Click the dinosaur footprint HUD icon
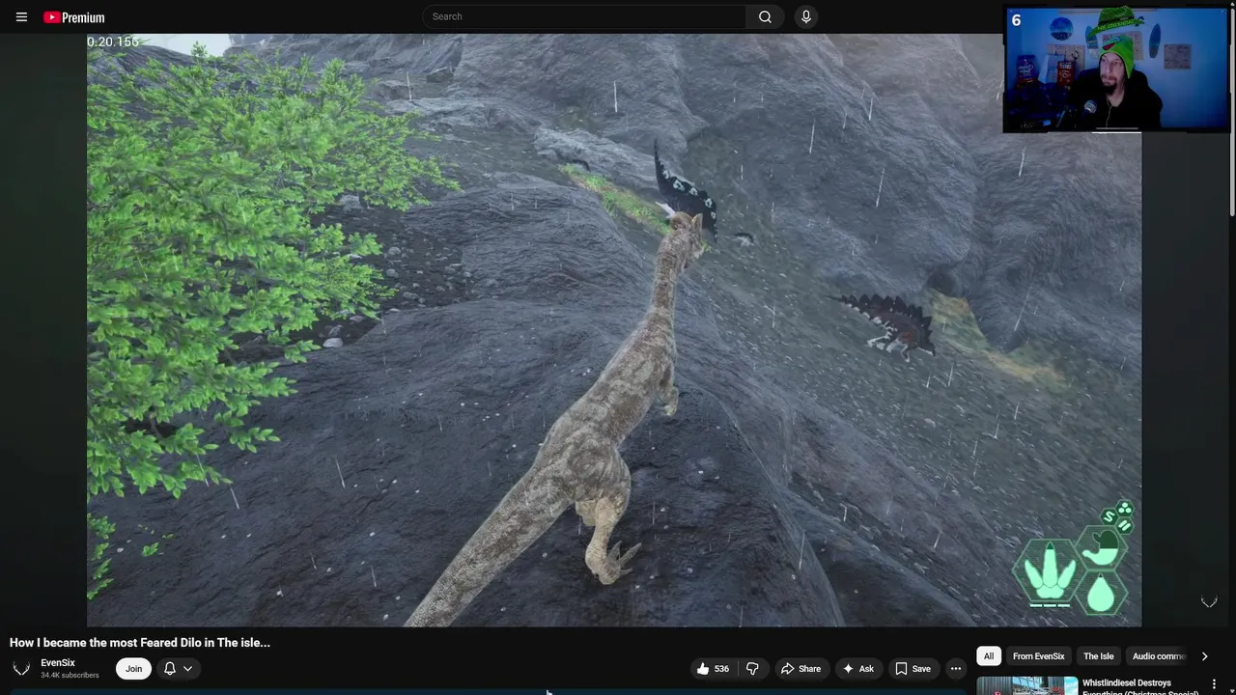Screen dimensions: 1236x695 (1048, 571)
